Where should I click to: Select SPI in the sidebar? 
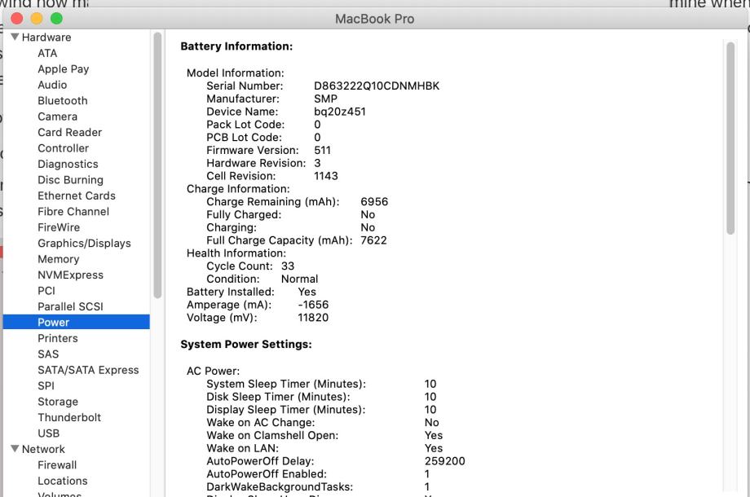click(46, 385)
